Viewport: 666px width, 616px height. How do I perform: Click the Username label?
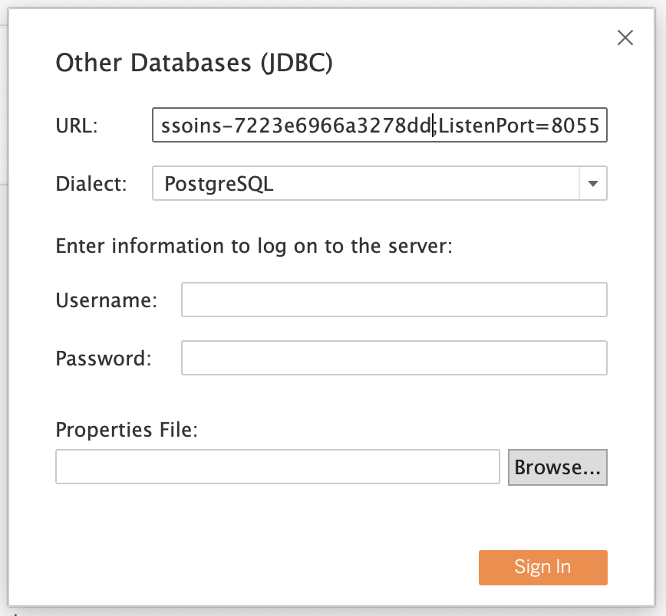click(x=104, y=300)
